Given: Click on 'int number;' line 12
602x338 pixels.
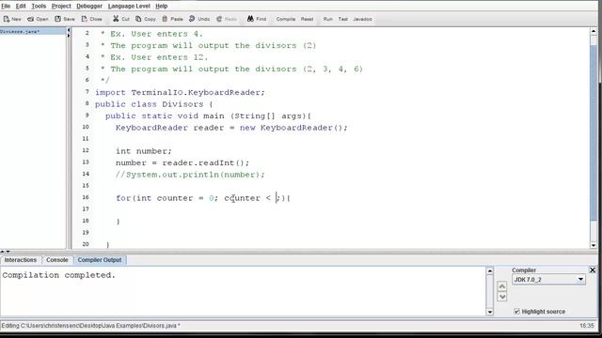Looking at the screenshot, I should pyautogui.click(x=144, y=151).
